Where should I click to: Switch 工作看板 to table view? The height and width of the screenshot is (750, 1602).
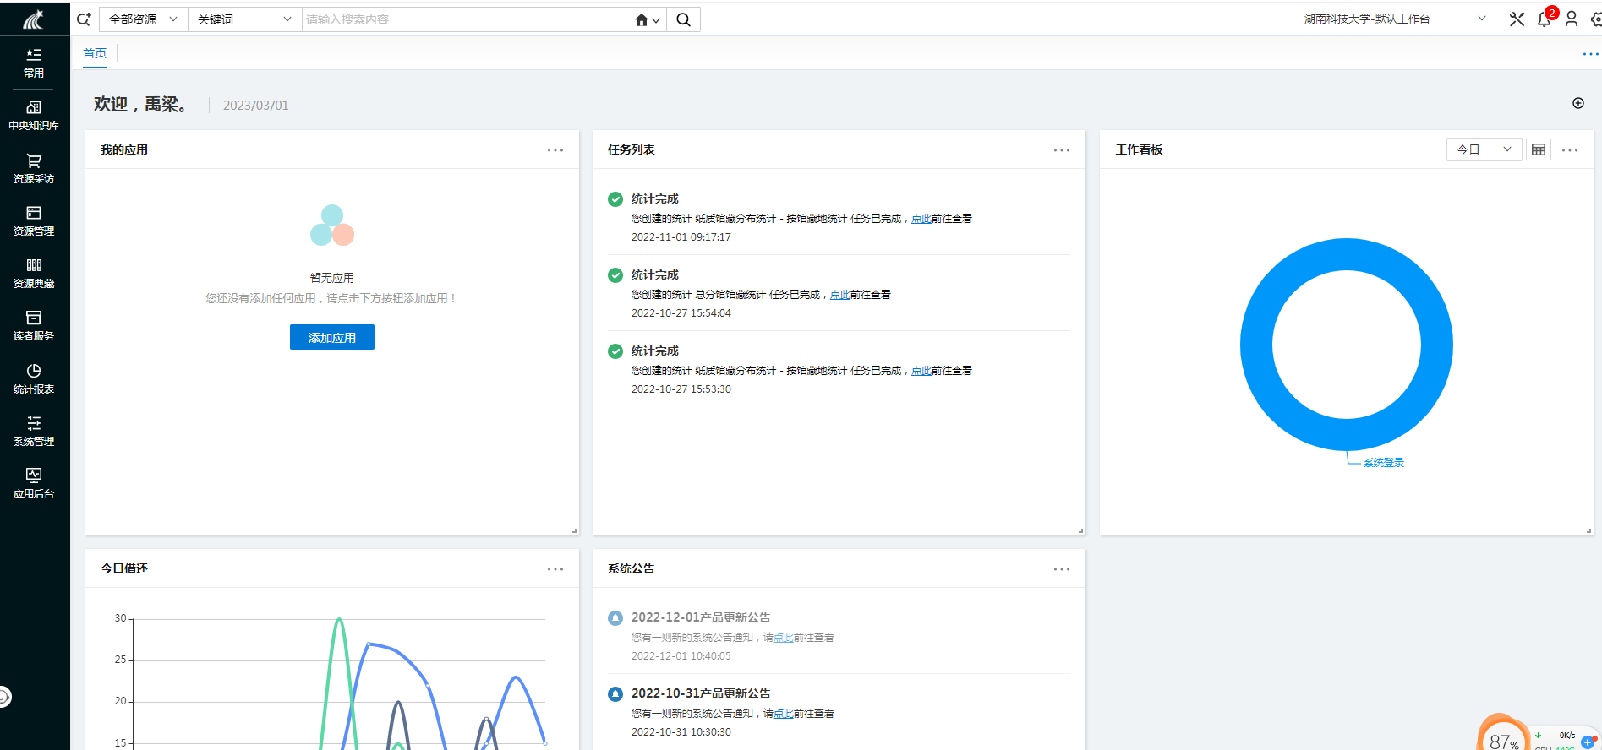[x=1539, y=149]
